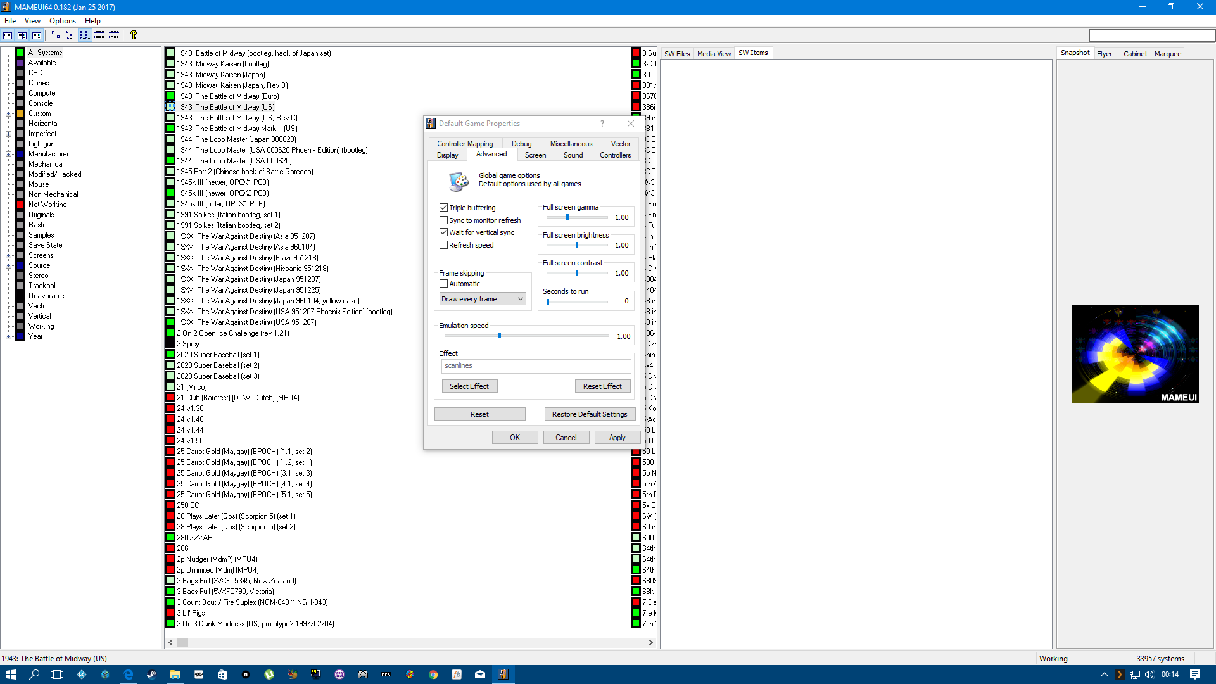Switch to the Sound tab
Image resolution: width=1216 pixels, height=684 pixels.
[573, 155]
